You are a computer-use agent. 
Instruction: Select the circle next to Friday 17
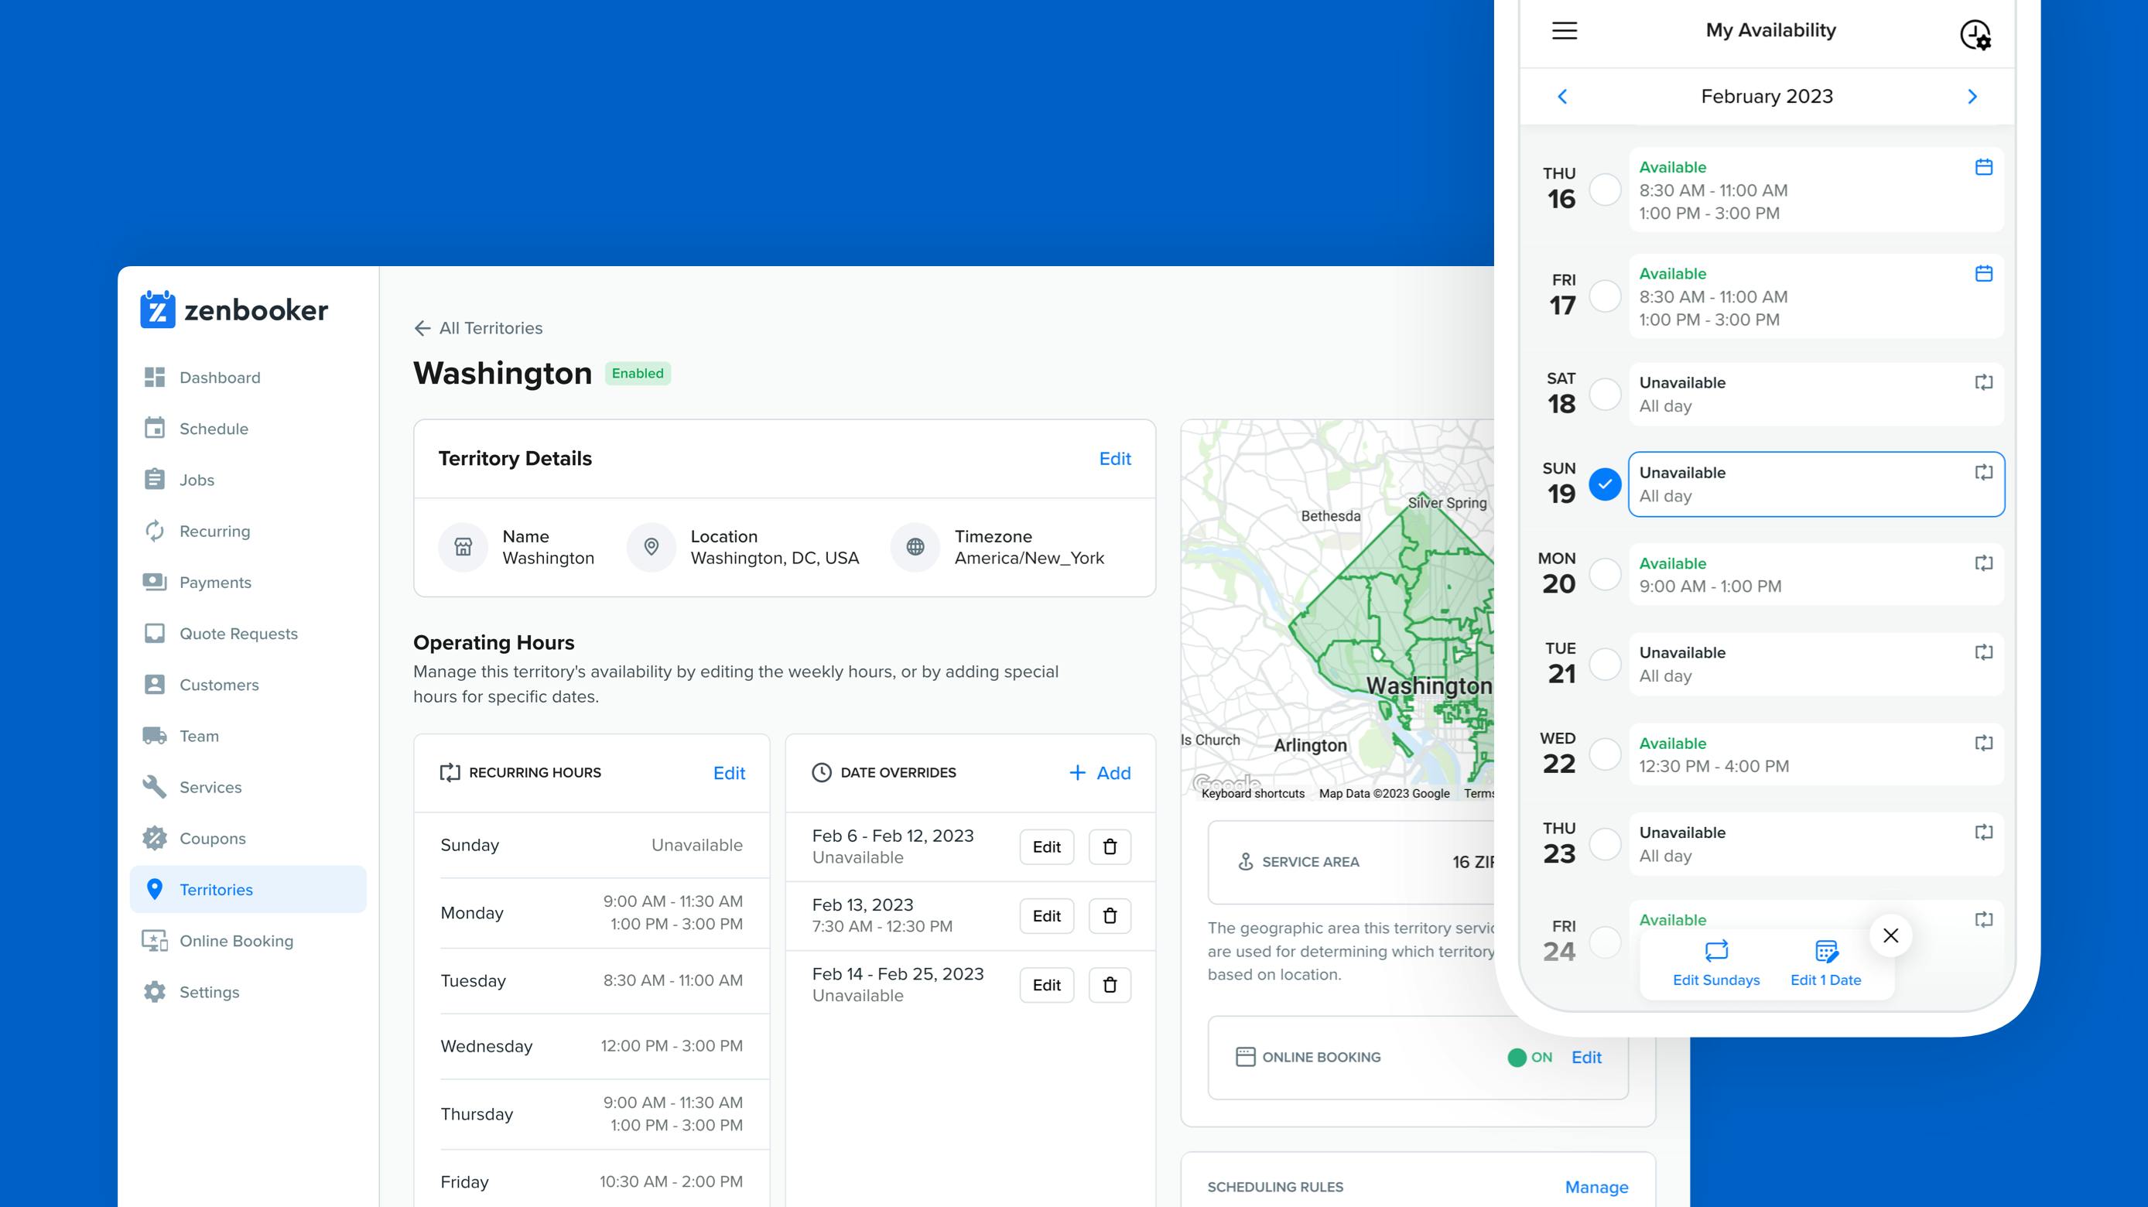click(x=1605, y=296)
